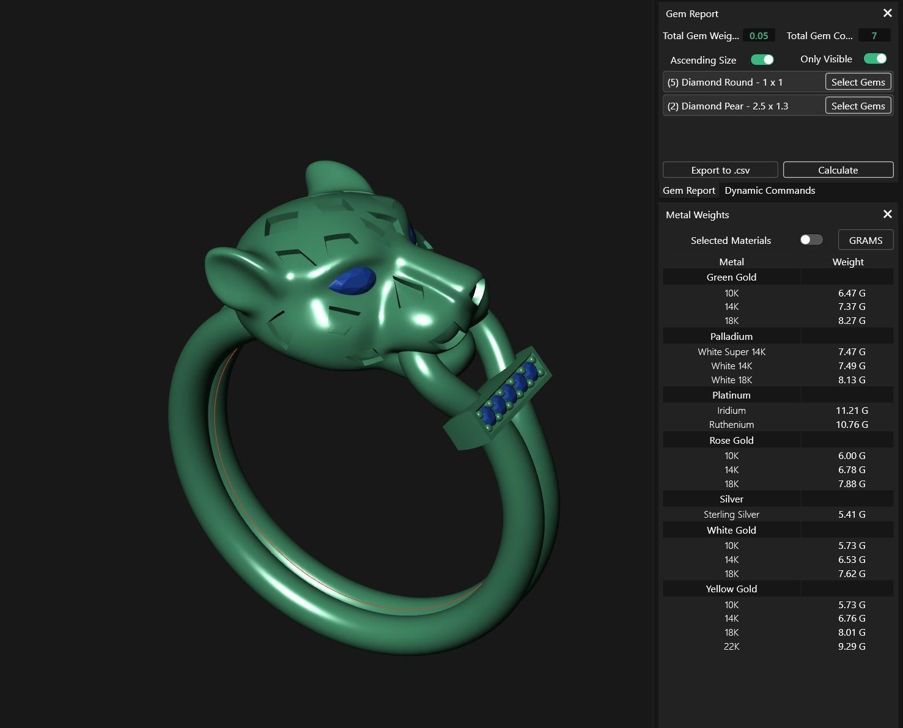Click Export to .csv button
Viewport: 903px width, 728px height.
click(720, 170)
